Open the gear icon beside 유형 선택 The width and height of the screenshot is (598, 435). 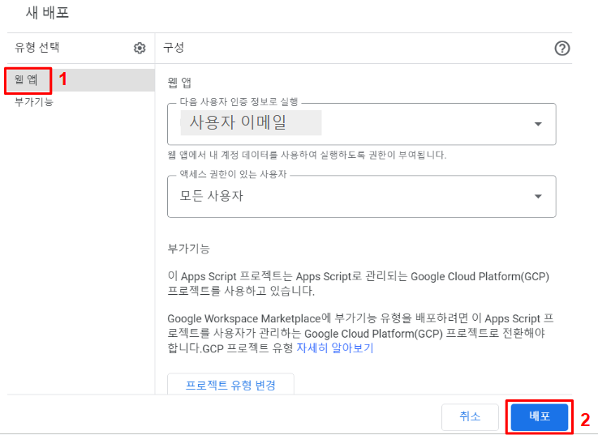click(x=140, y=48)
